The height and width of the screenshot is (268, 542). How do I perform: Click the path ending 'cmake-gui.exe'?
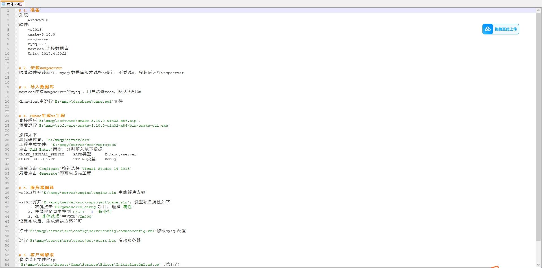[x=103, y=126]
